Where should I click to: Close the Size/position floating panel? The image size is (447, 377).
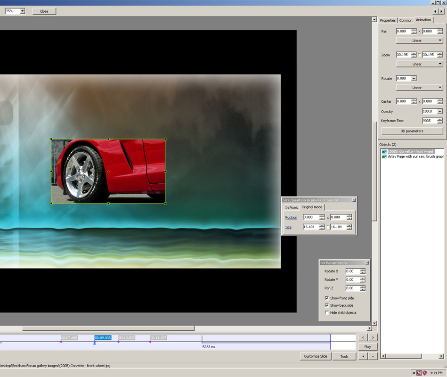coord(354,200)
